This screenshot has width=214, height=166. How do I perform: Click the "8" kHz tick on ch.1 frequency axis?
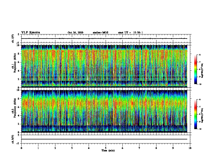coord(19,54)
